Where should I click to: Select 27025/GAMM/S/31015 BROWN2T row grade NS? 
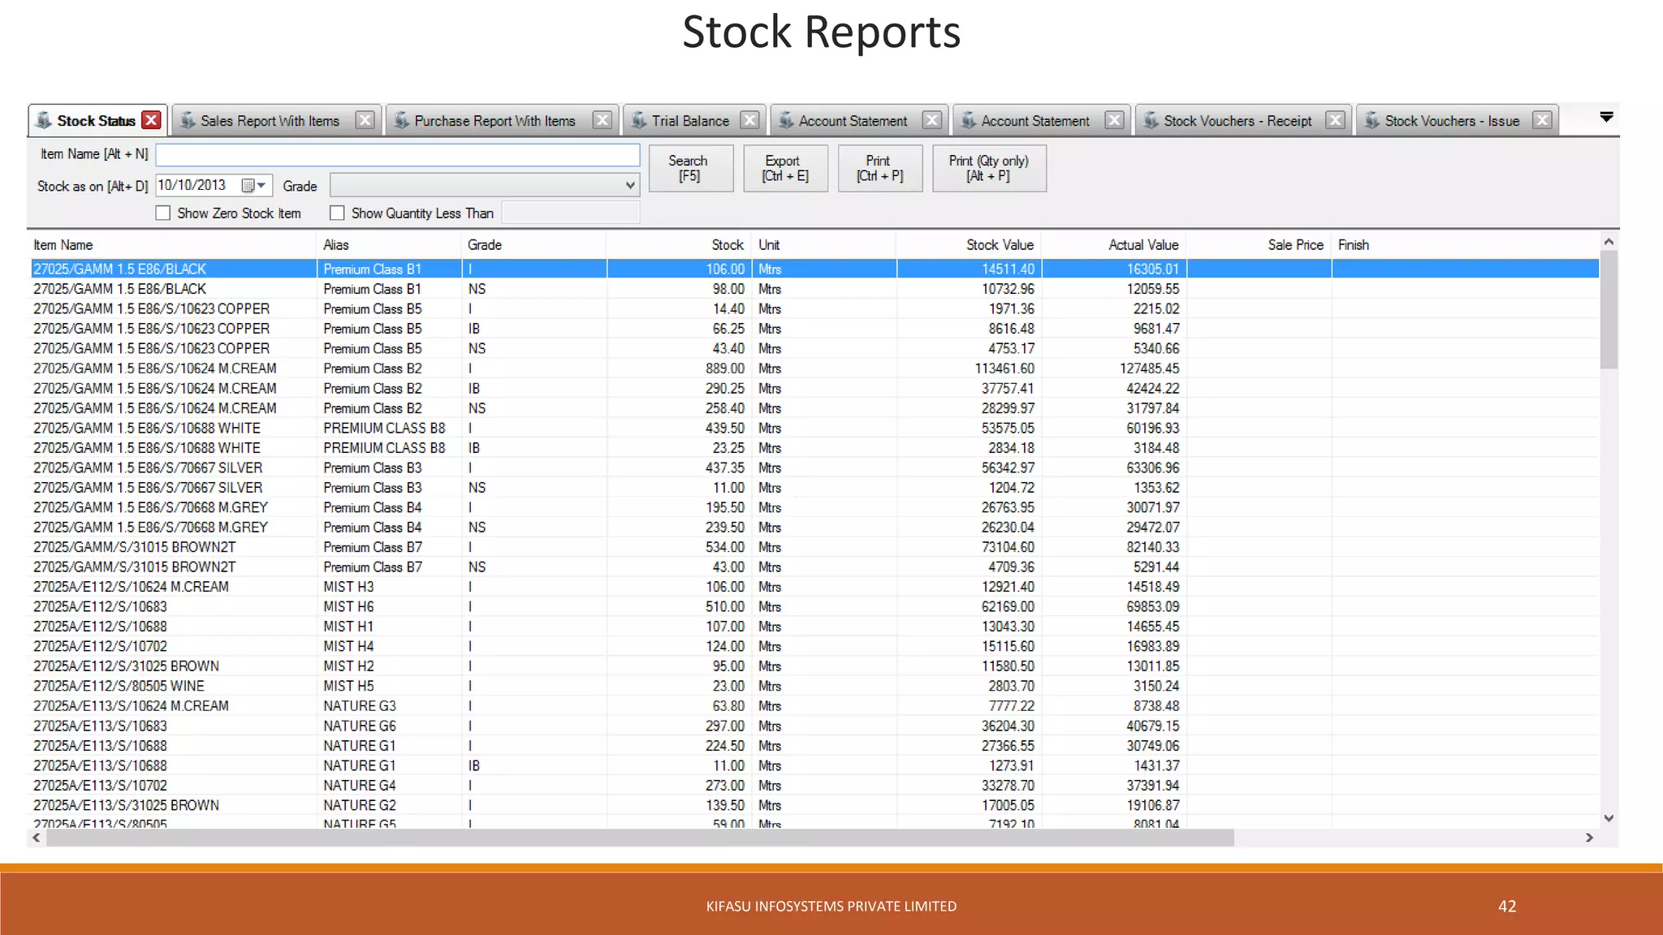coord(814,567)
